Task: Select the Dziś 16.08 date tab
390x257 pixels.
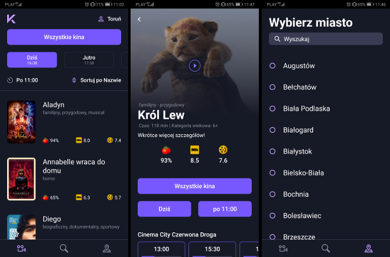Action: [32, 60]
